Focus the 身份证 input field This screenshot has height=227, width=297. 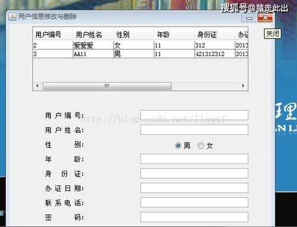pos(194,174)
